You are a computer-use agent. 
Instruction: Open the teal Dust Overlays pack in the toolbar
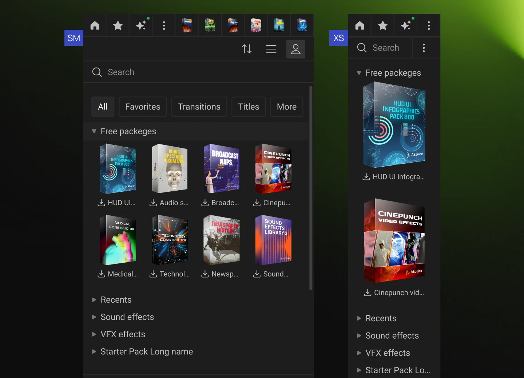pyautogui.click(x=279, y=25)
